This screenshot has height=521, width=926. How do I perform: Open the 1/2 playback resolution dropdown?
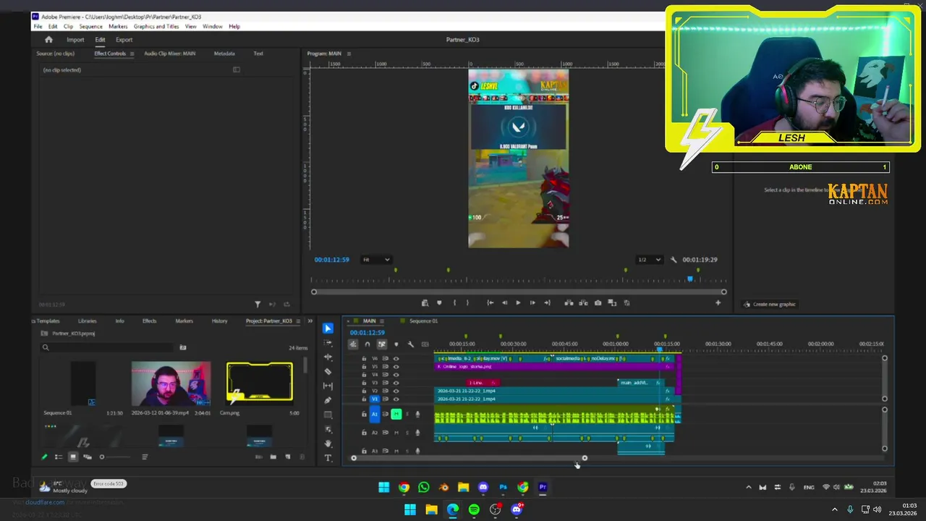click(x=649, y=260)
